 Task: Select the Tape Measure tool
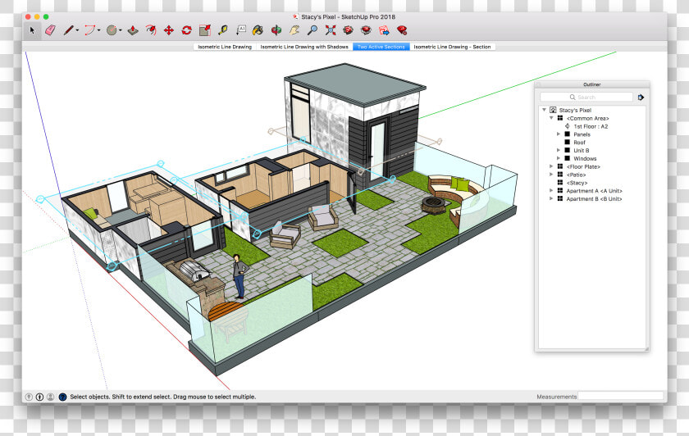[x=223, y=30]
